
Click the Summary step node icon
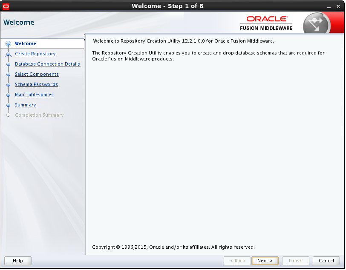pos(9,105)
